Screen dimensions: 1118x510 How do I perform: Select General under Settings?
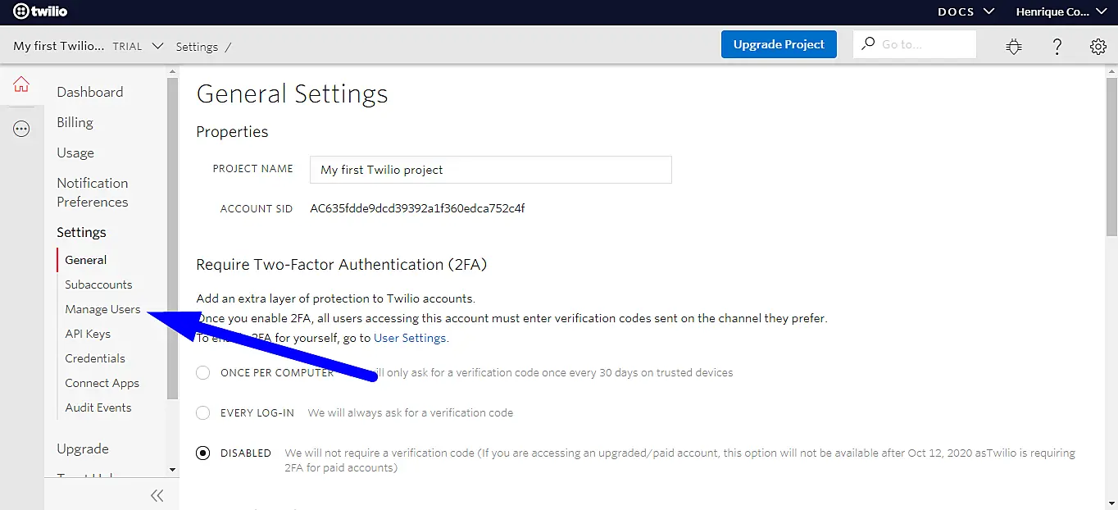click(x=86, y=260)
